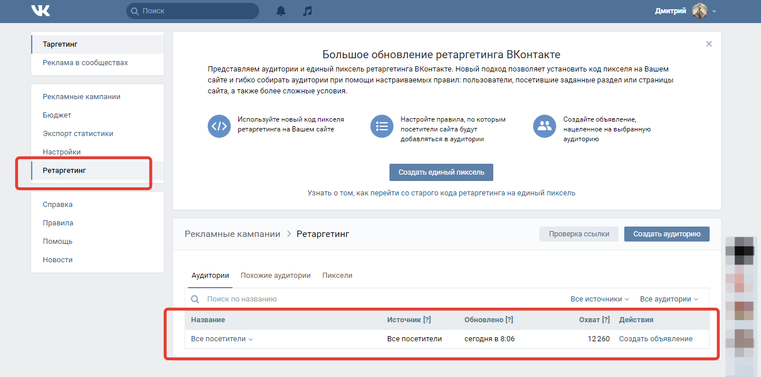Switch to the Пиксели tab
The image size is (761, 377).
coord(338,276)
